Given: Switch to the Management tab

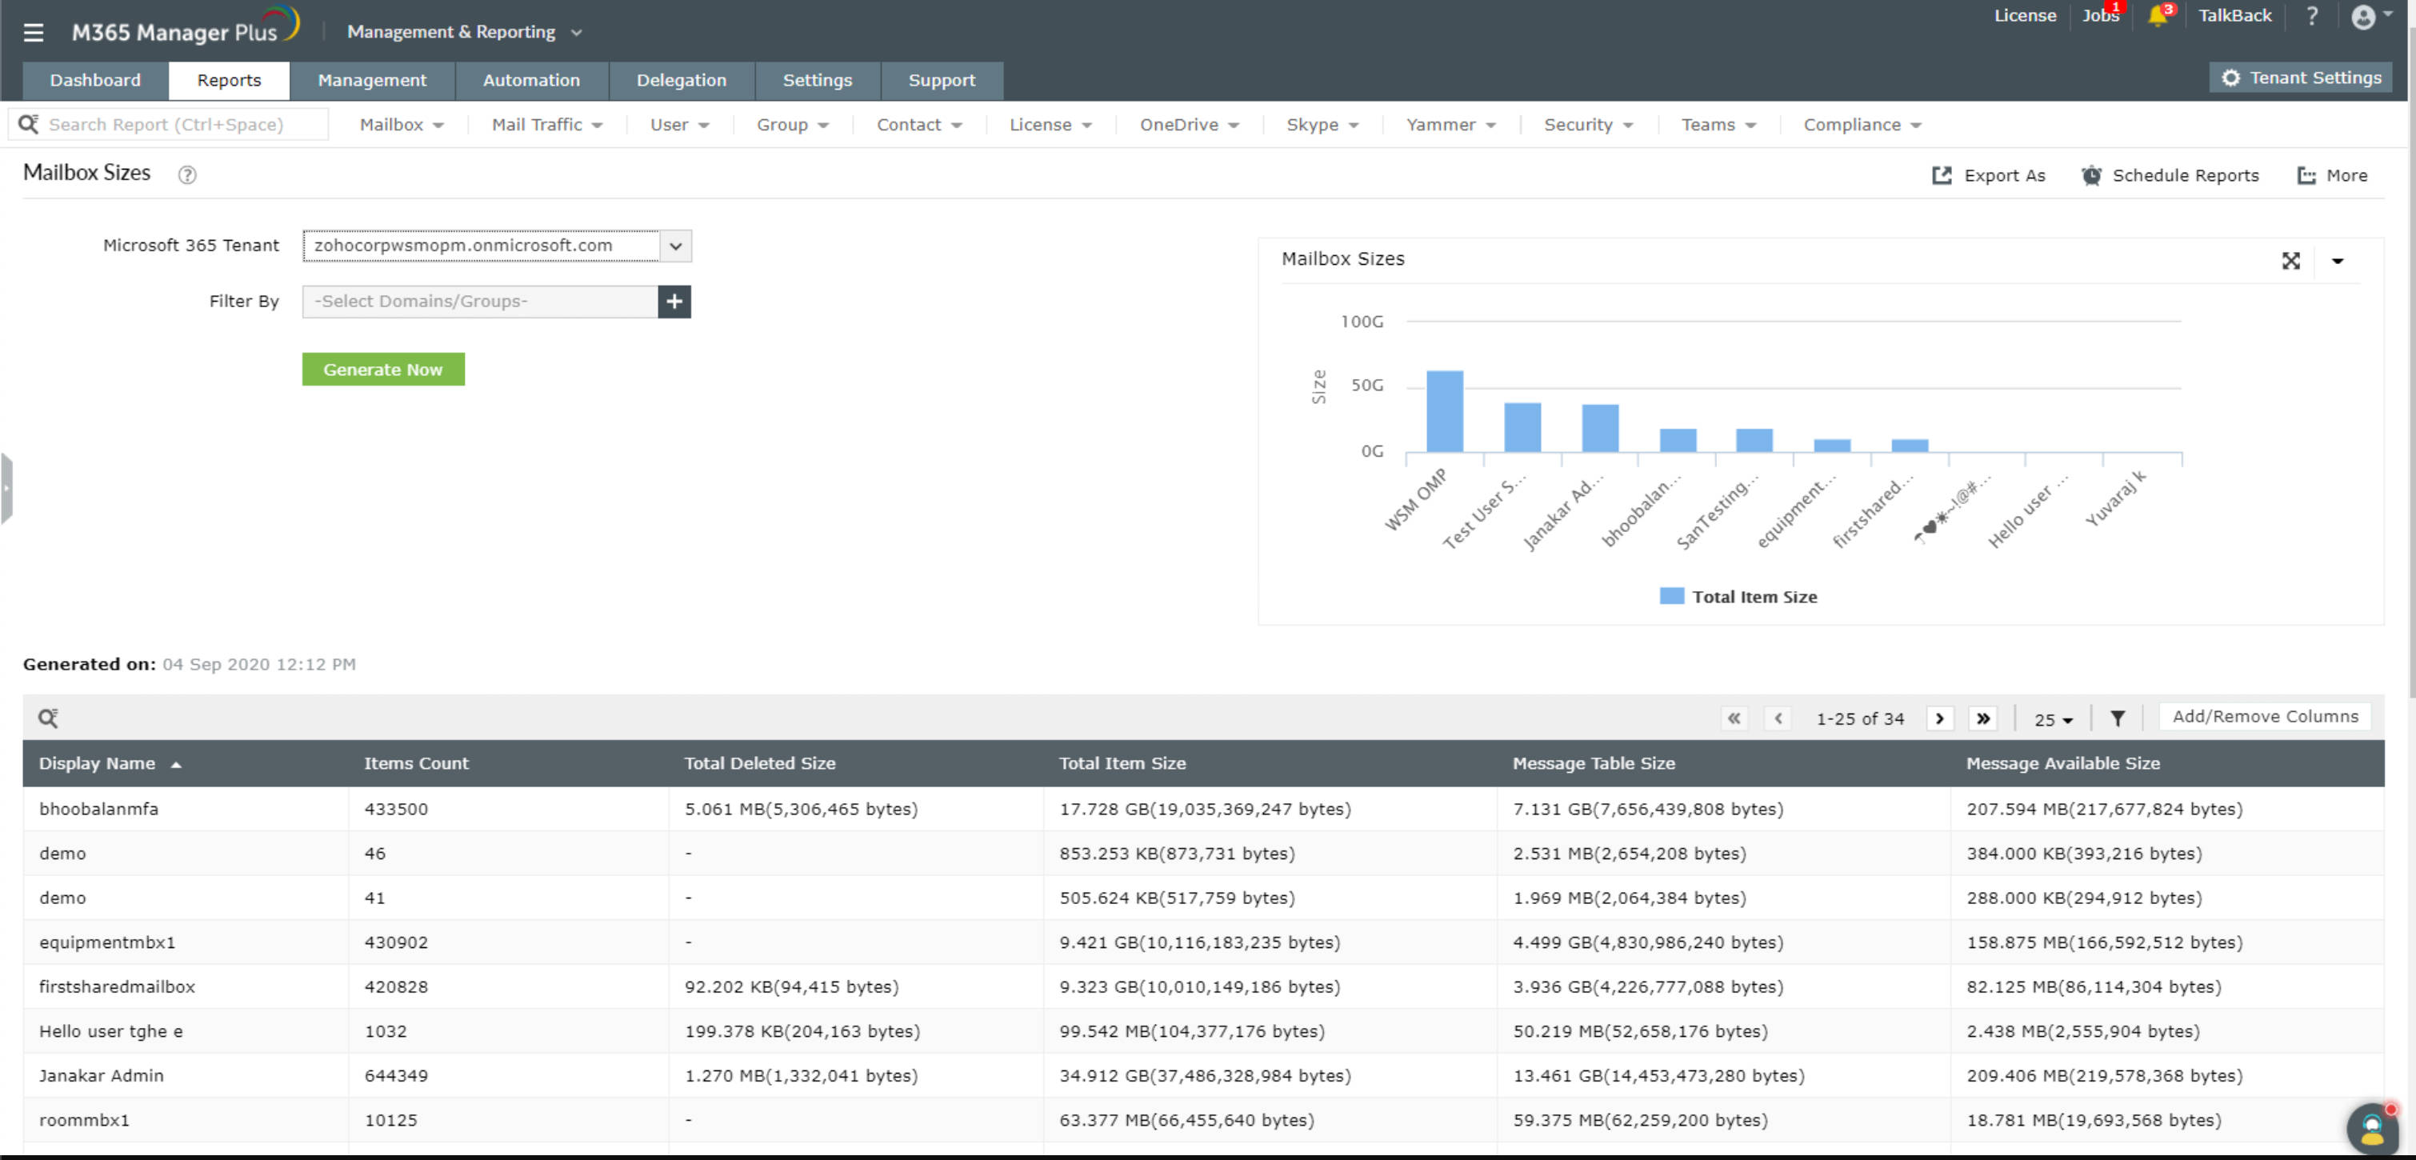Looking at the screenshot, I should [371, 81].
